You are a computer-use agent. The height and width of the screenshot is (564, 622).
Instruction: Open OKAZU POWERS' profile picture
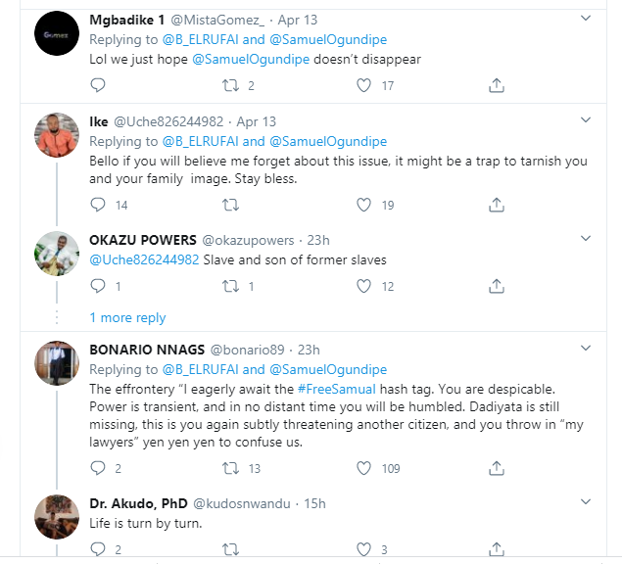pos(57,252)
